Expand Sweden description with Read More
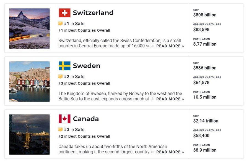The height and width of the screenshot is (162, 249). [x=170, y=99]
